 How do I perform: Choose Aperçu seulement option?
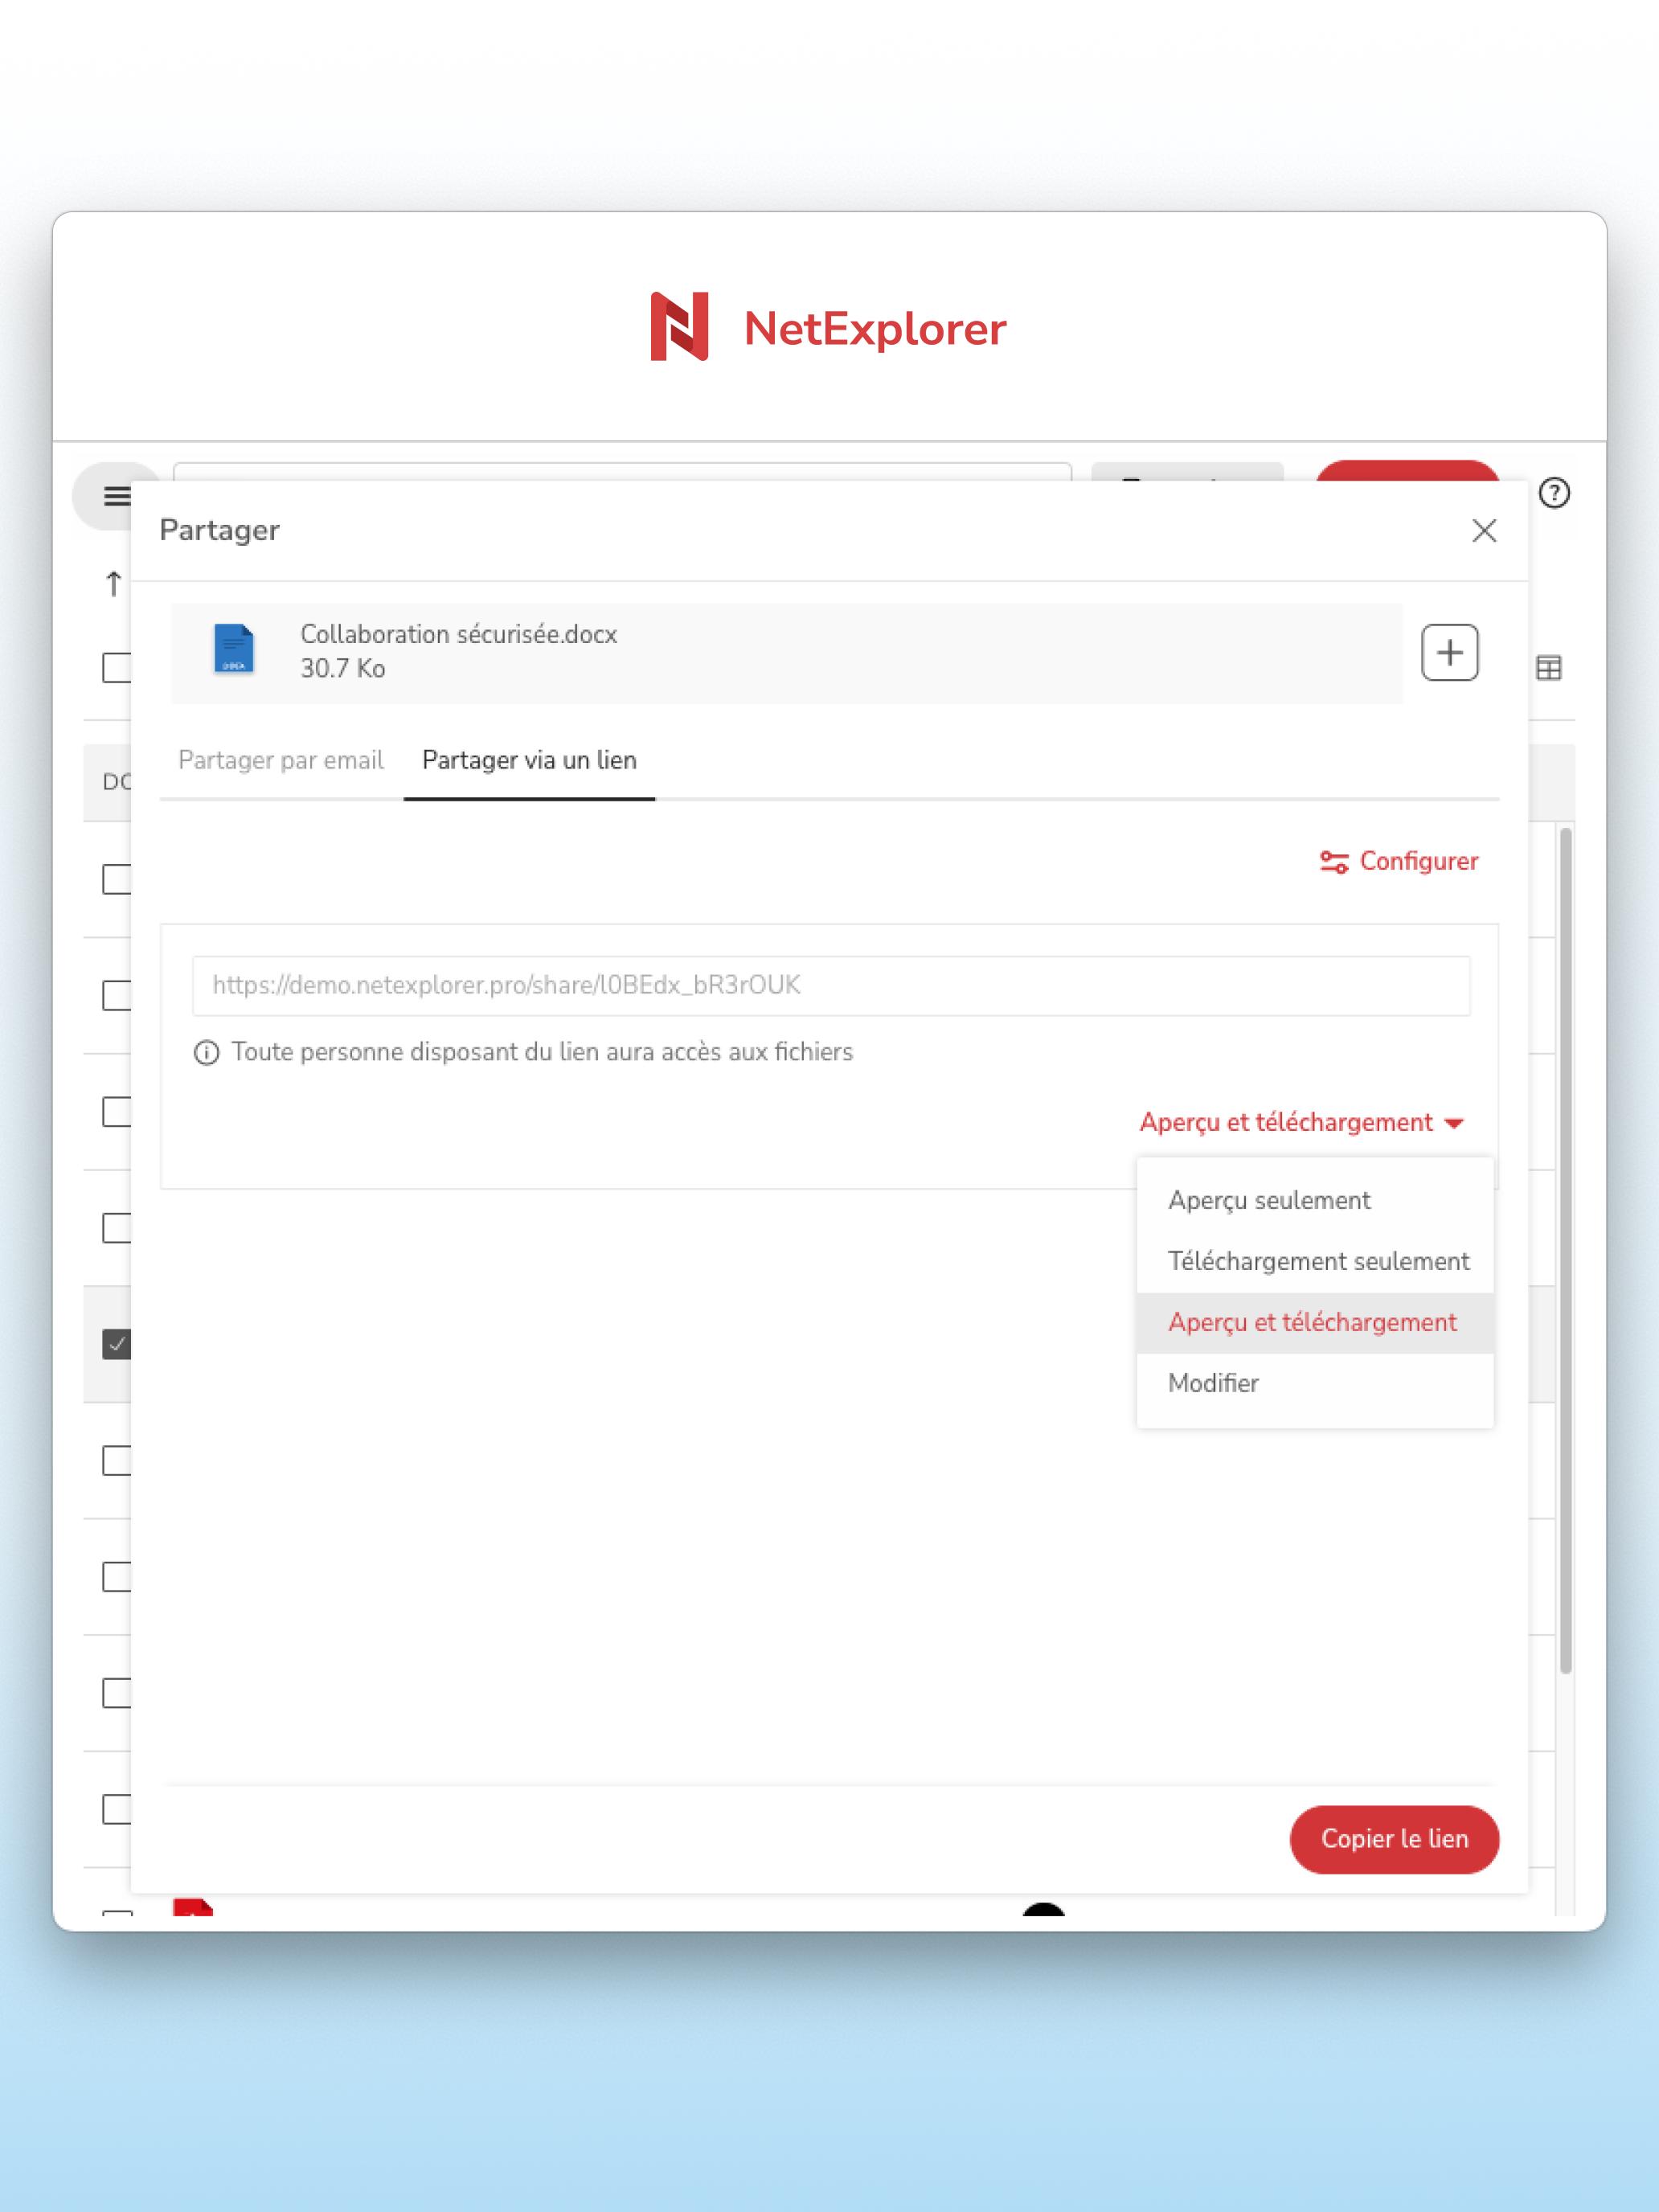click(x=1315, y=1201)
